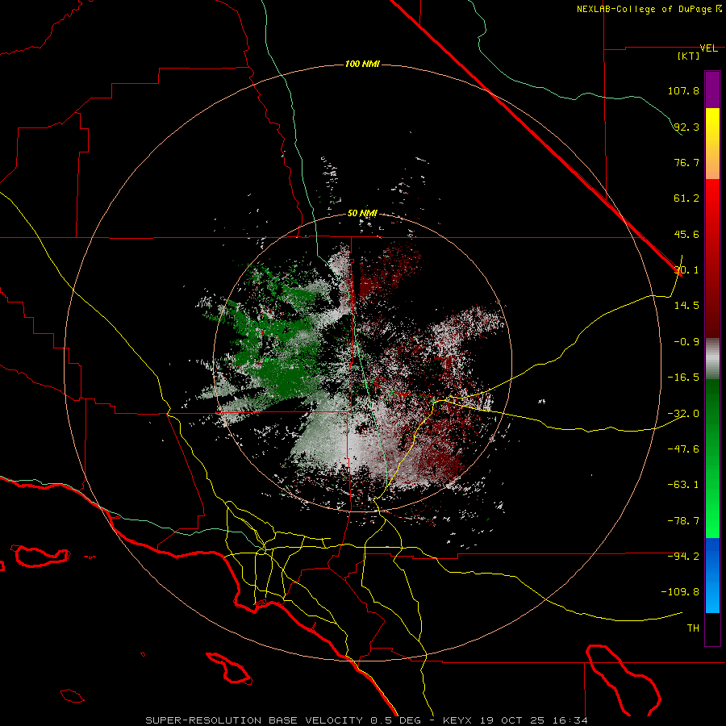This screenshot has height=726, width=726.
Task: Click the -16.5 legend value
Action: [x=683, y=378]
